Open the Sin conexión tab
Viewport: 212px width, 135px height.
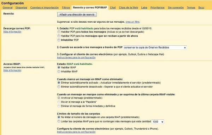click(x=176, y=7)
